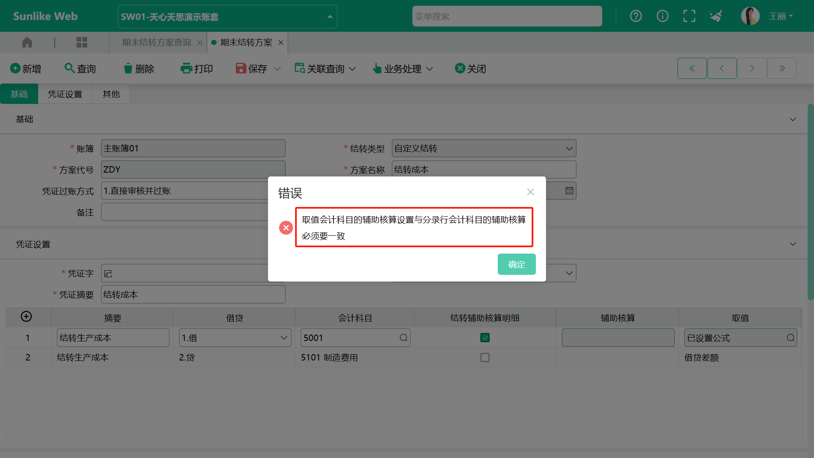Collapse the 基础 section chevron
The image size is (814, 458).
click(792, 120)
